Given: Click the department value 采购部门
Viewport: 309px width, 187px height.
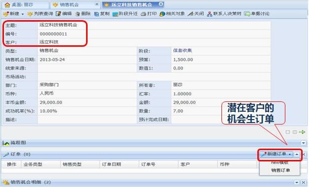Looking at the screenshot, I should tap(49, 85).
